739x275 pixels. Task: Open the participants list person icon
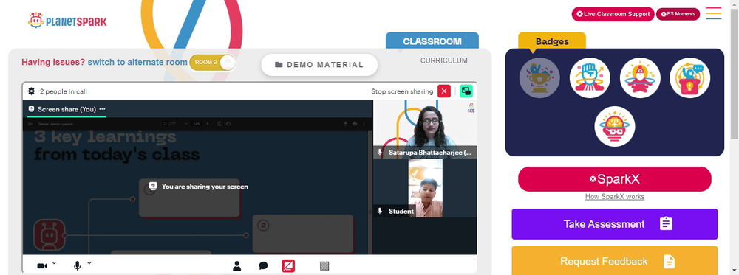click(x=237, y=266)
